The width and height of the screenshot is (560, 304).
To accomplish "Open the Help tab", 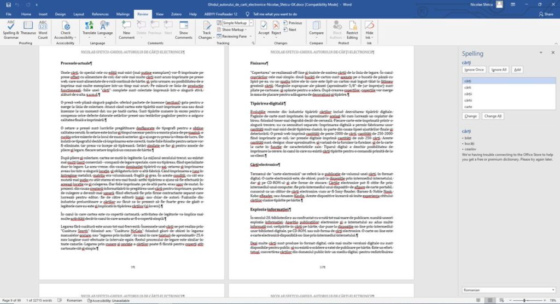I will tap(193, 14).
